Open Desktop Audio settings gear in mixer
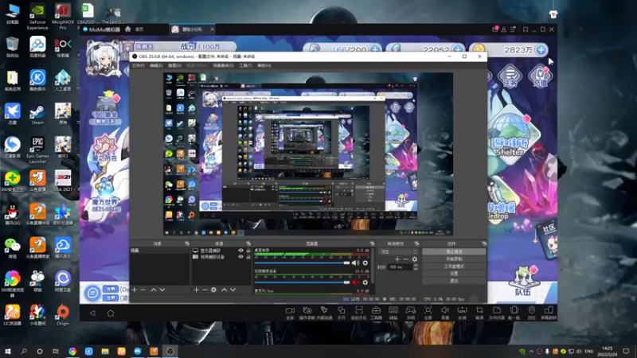 point(365,263)
